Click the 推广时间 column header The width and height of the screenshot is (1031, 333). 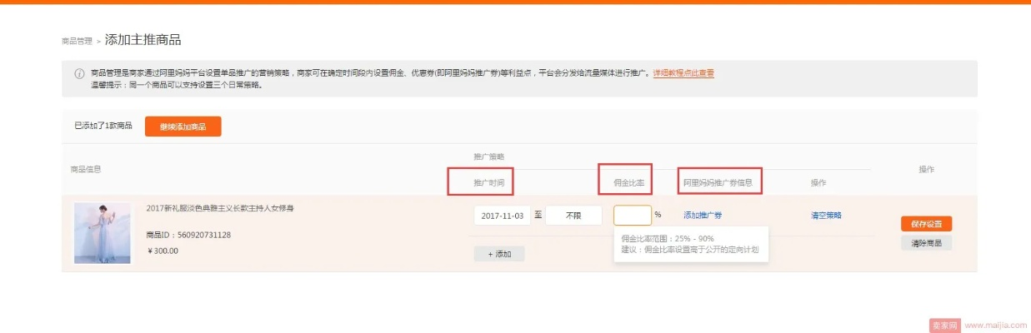pyautogui.click(x=488, y=181)
